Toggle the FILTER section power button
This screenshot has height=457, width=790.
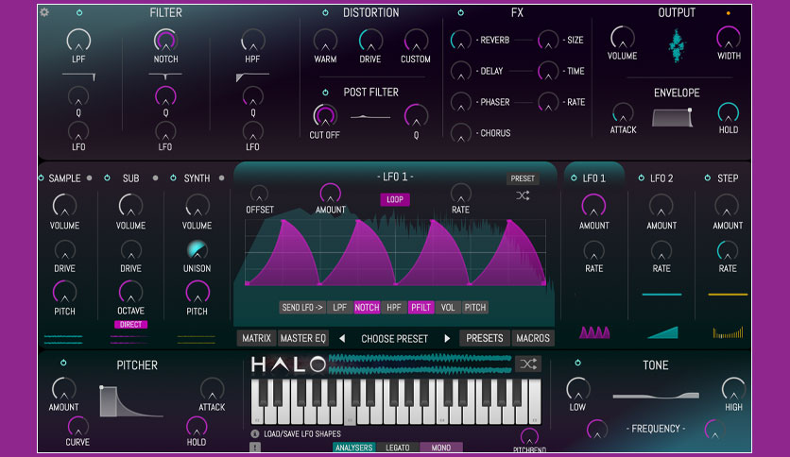(79, 12)
